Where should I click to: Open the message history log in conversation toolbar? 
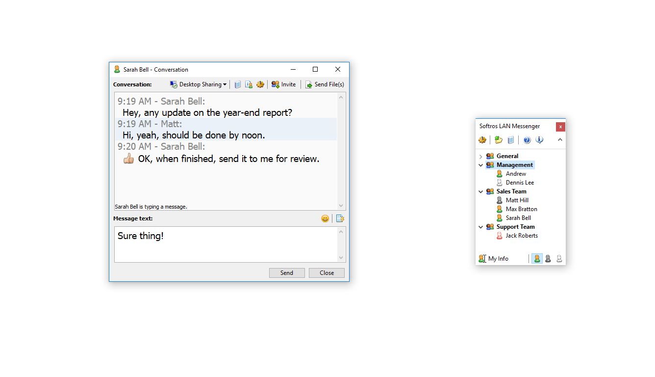pyautogui.click(x=237, y=84)
